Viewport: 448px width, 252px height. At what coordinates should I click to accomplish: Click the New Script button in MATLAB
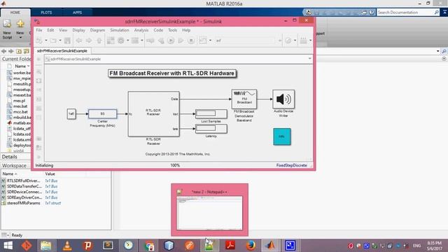tap(7, 29)
